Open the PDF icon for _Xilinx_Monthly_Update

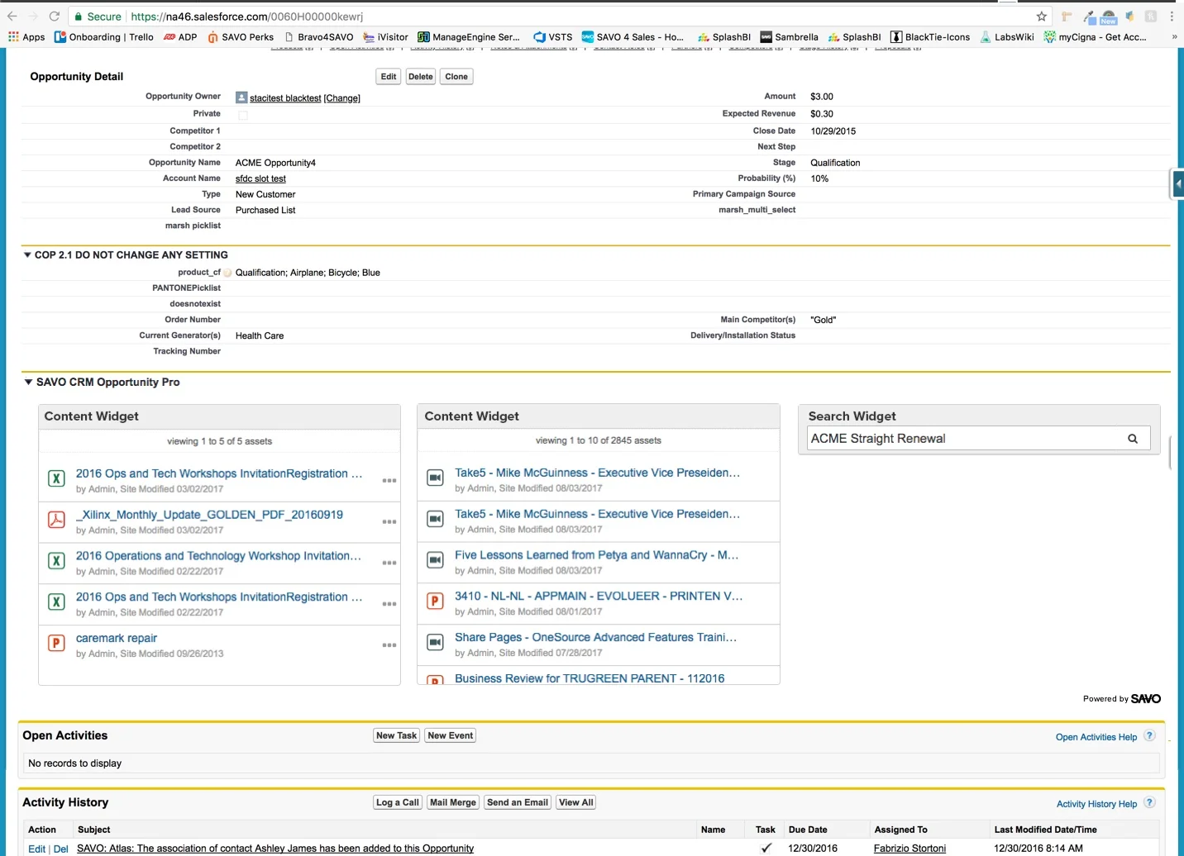point(56,520)
